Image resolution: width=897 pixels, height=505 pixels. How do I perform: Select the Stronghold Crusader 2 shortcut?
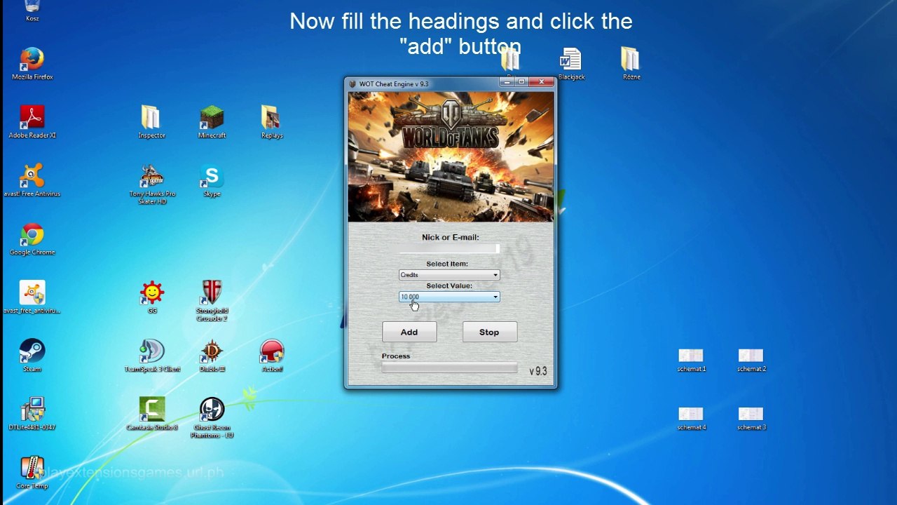(212, 301)
